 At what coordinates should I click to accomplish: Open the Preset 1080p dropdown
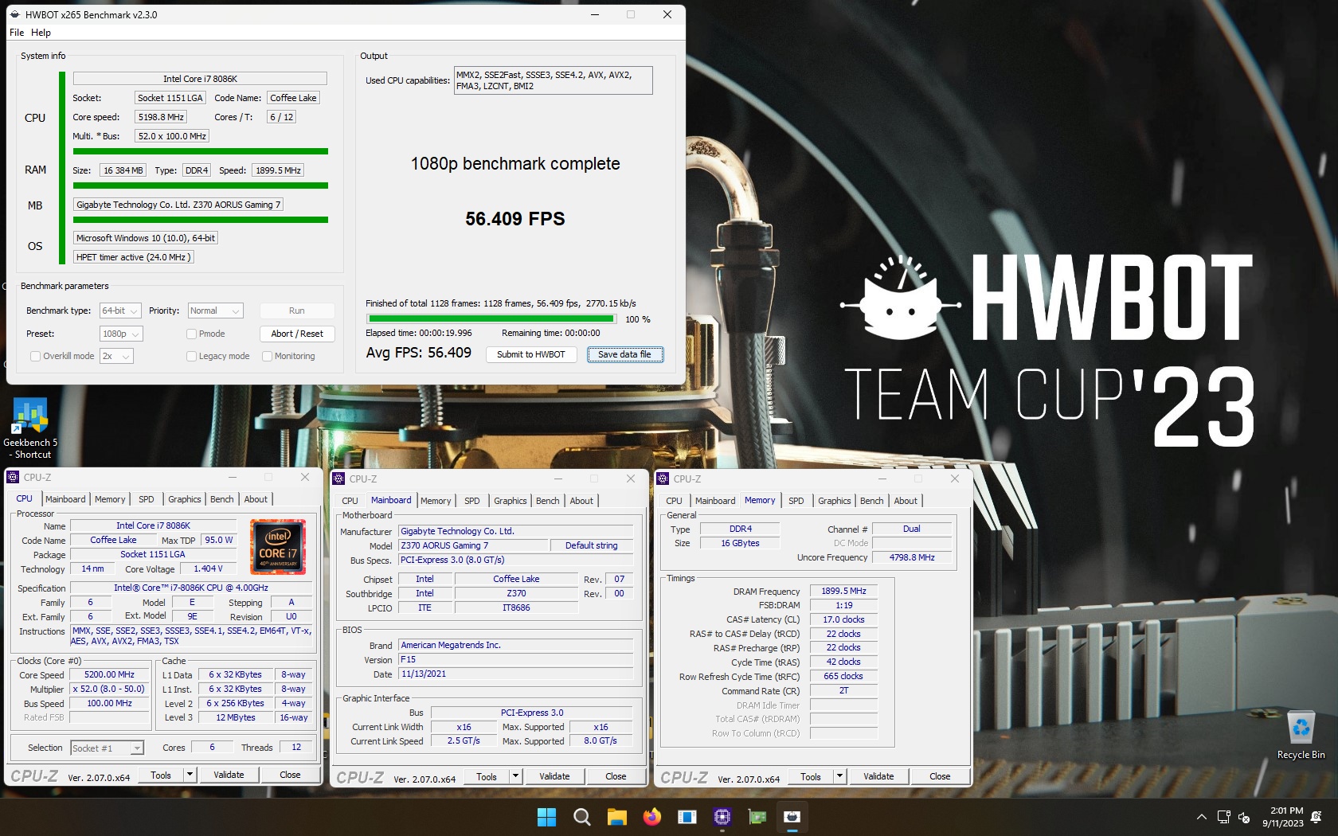click(121, 334)
